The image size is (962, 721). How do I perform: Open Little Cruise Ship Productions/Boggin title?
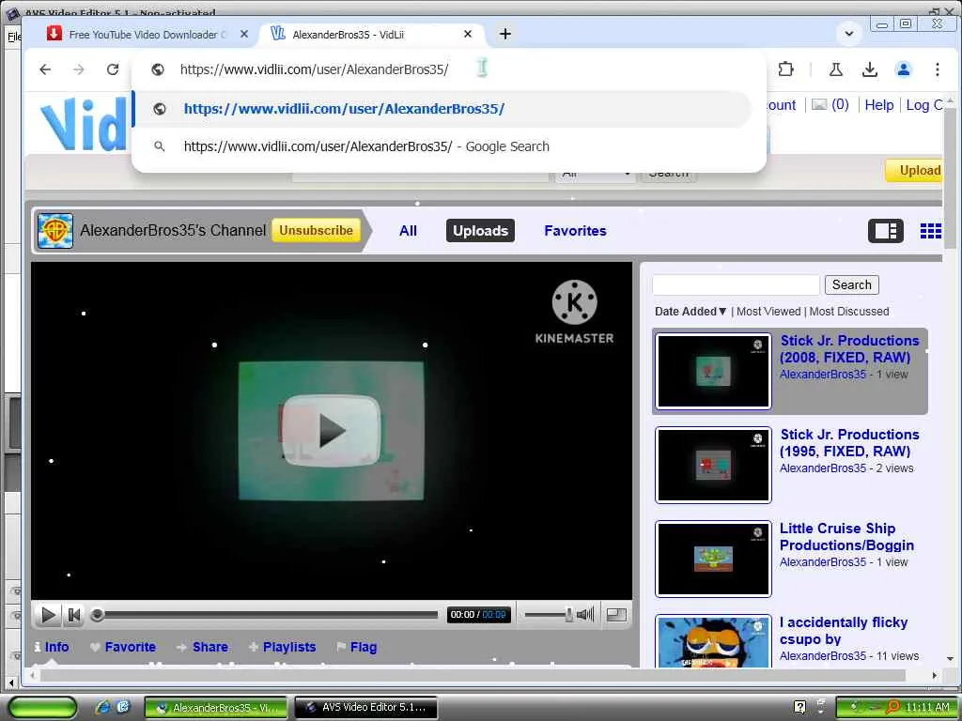pos(846,536)
